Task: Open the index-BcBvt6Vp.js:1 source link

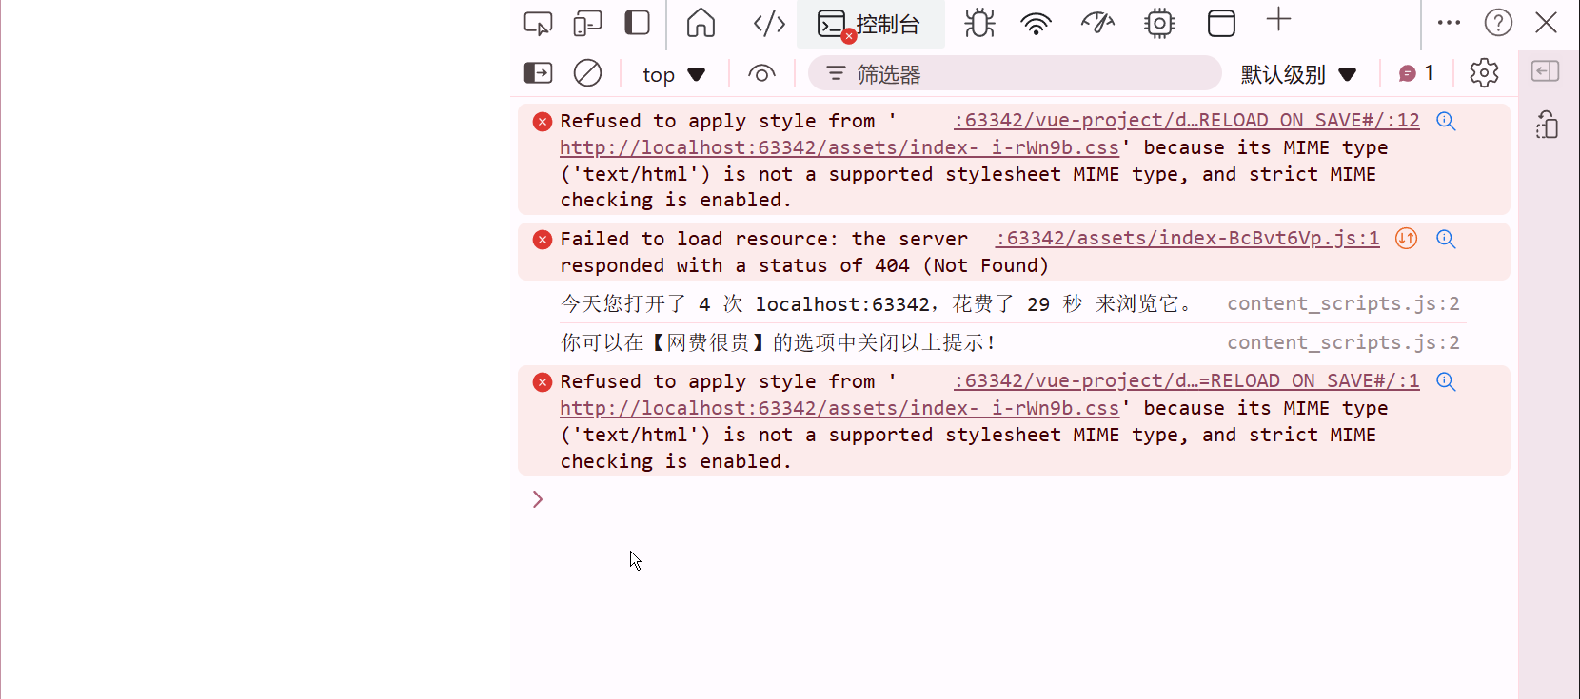Action: 1187,239
